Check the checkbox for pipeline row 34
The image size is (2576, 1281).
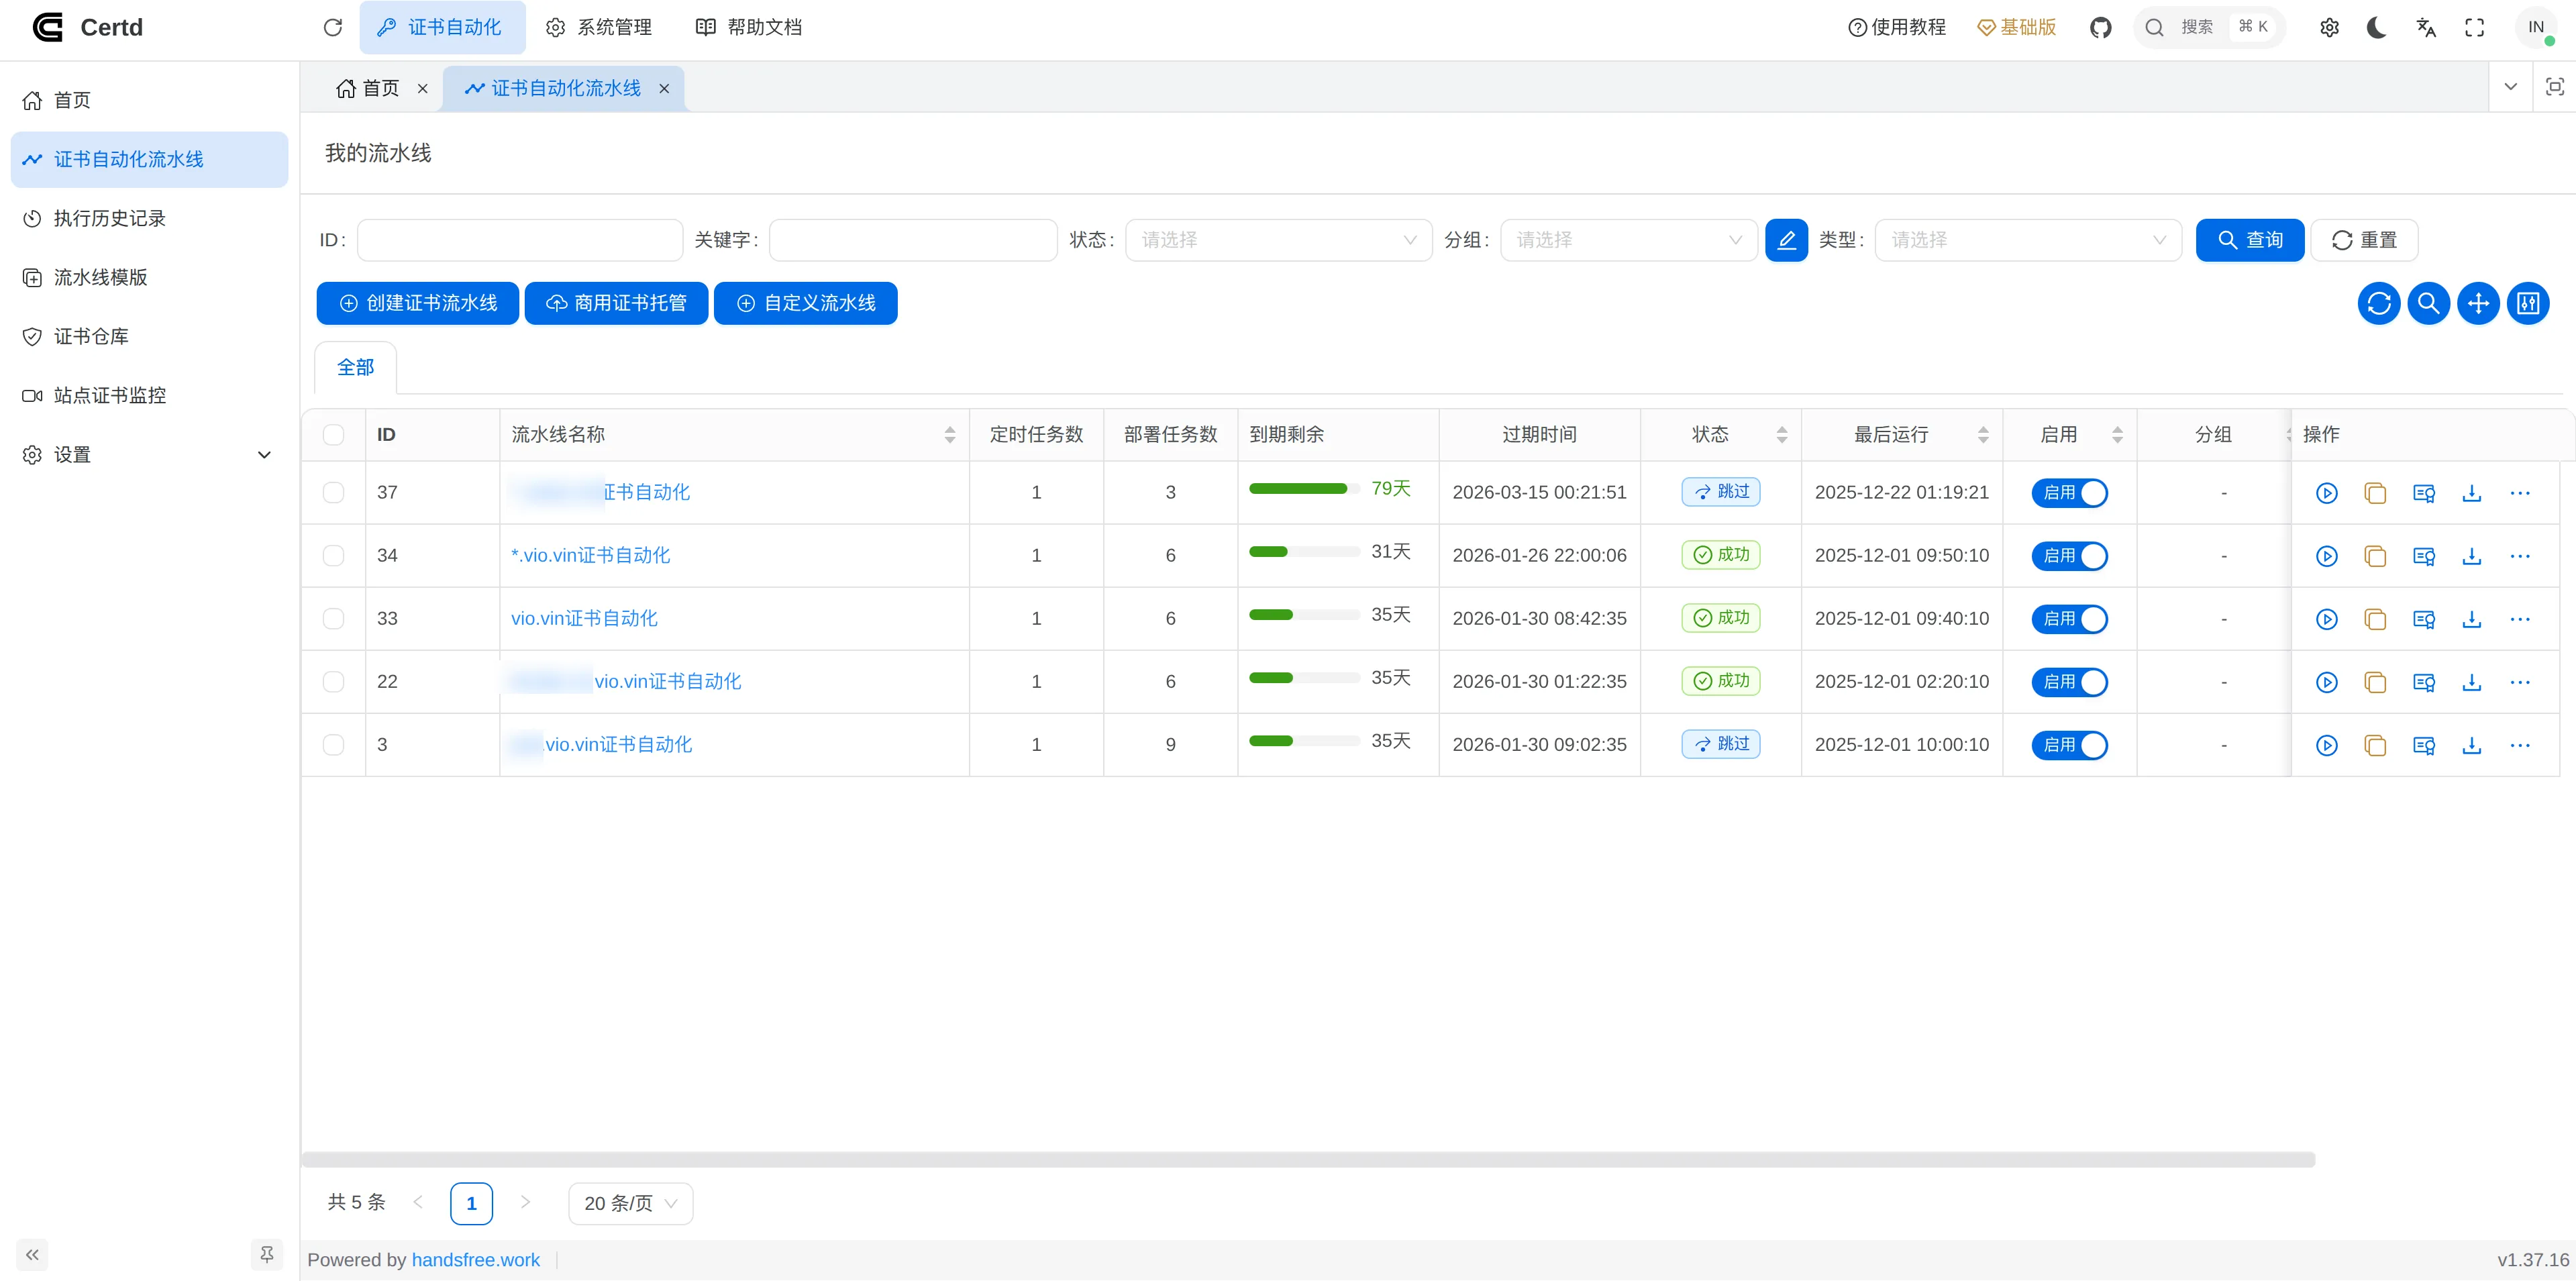point(333,556)
